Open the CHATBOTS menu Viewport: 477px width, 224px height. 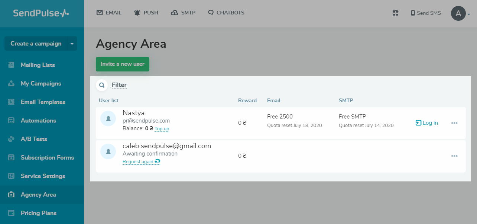226,13
